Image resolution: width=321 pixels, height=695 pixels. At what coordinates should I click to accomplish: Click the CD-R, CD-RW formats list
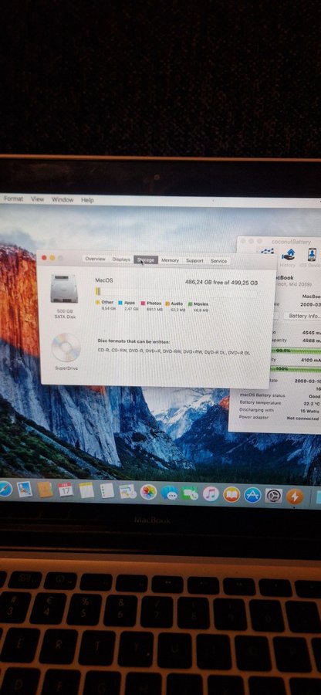174,352
